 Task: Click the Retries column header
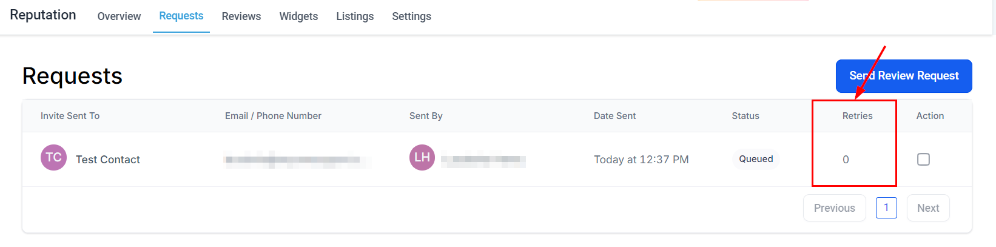pos(857,116)
